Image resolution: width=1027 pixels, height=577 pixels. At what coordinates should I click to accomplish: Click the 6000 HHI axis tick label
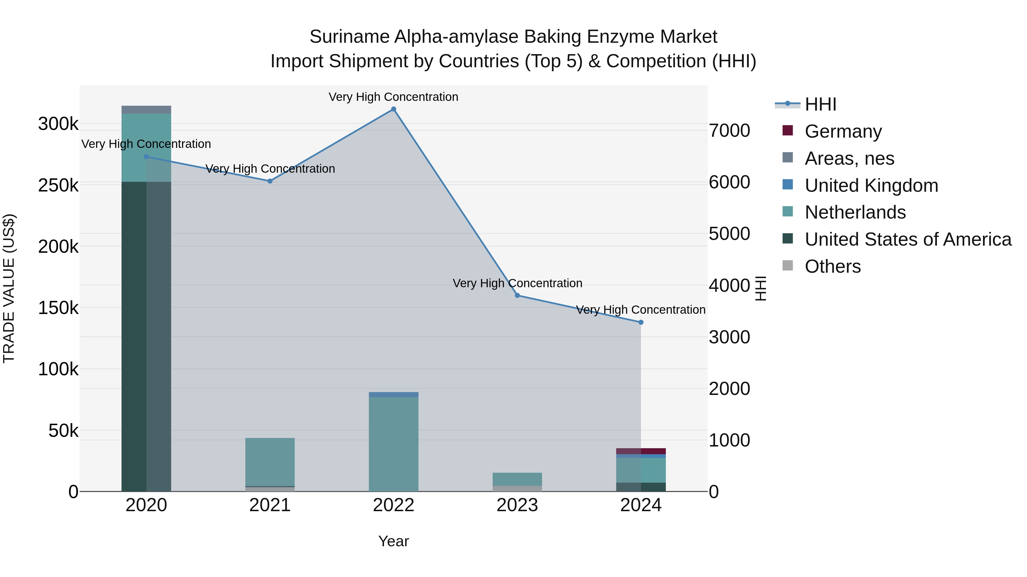(x=729, y=182)
